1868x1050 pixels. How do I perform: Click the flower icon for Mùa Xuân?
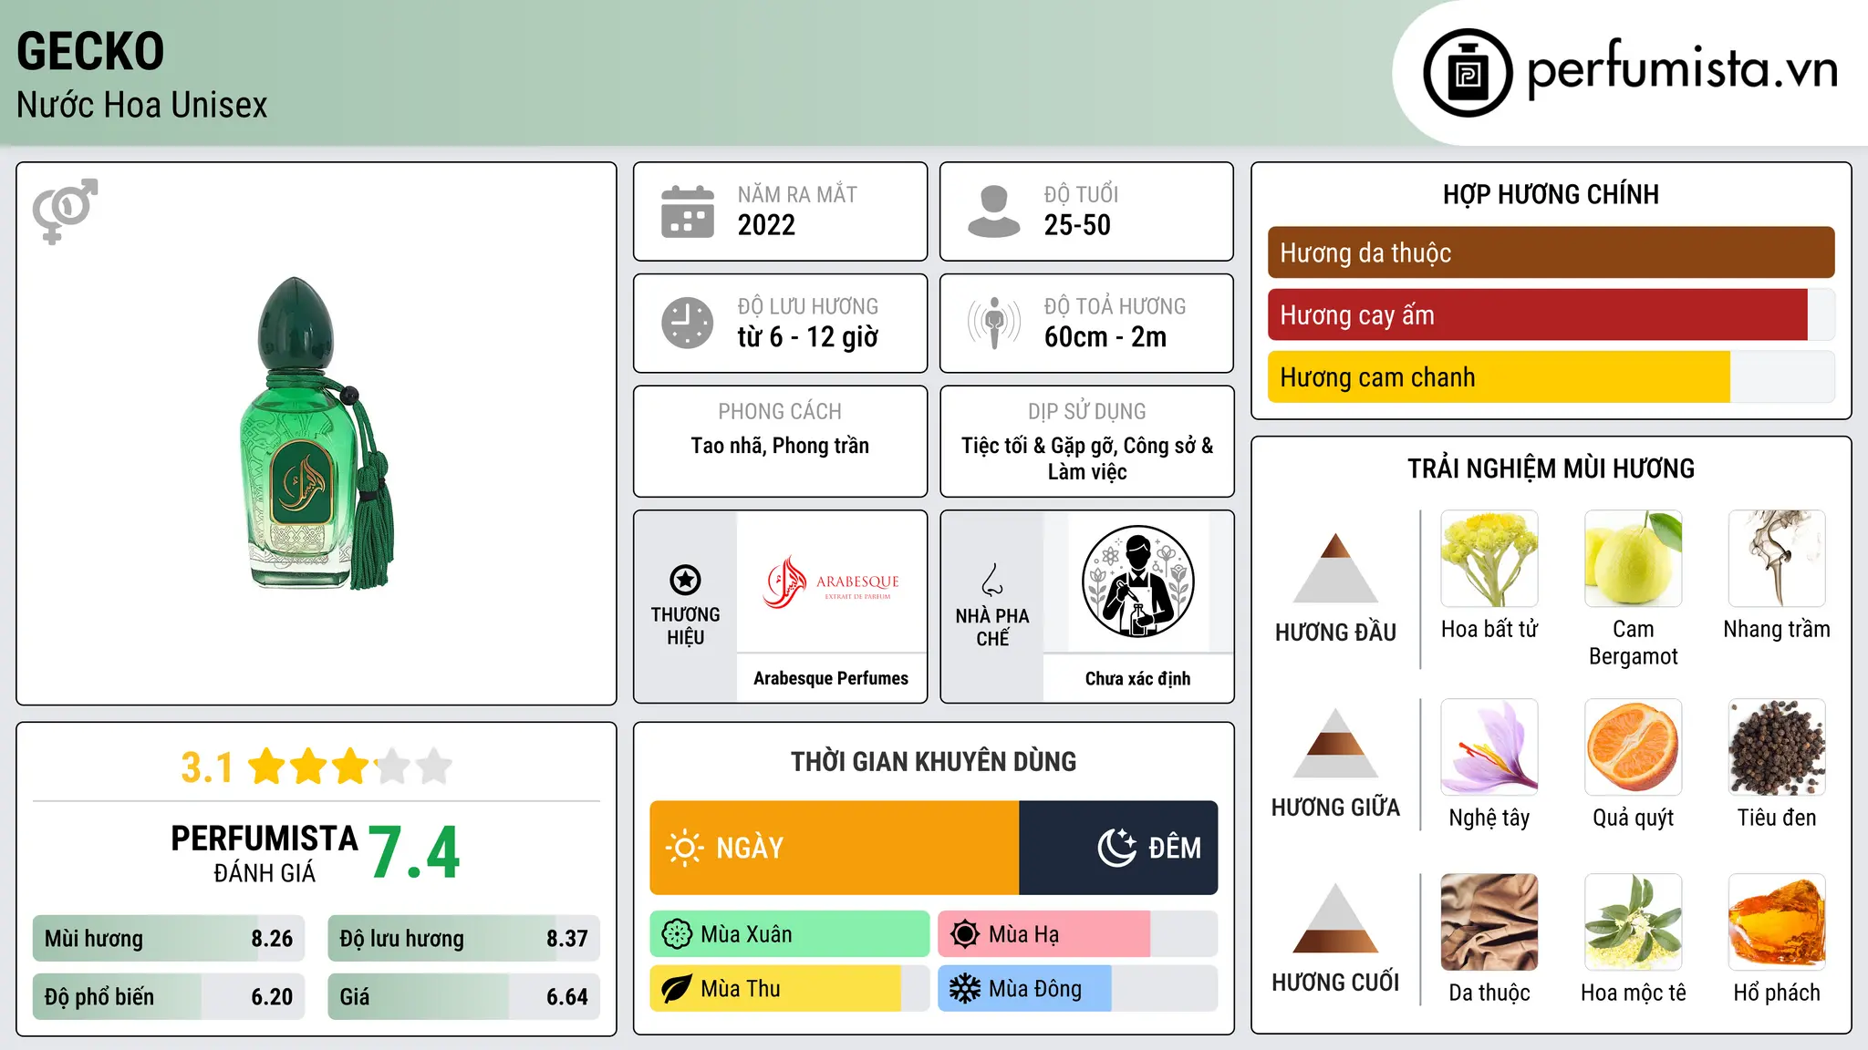pos(677,934)
